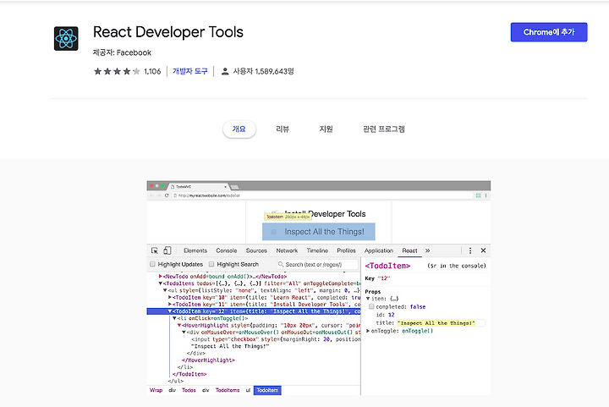Screen dimensions: 609x407
Task: Collapse the HoverHighlight node arrow
Action: (179, 326)
